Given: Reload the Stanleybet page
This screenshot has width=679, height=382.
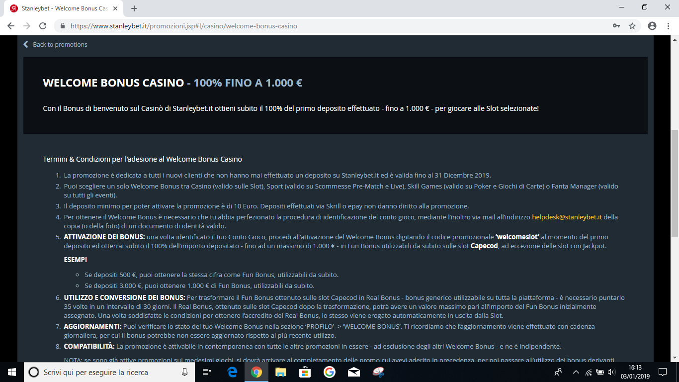Looking at the screenshot, I should pos(43,26).
